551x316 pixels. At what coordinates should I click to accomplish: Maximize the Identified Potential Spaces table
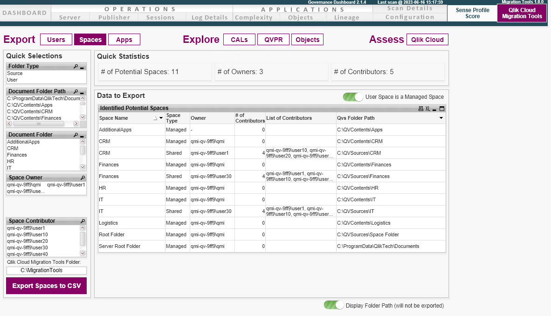point(442,108)
